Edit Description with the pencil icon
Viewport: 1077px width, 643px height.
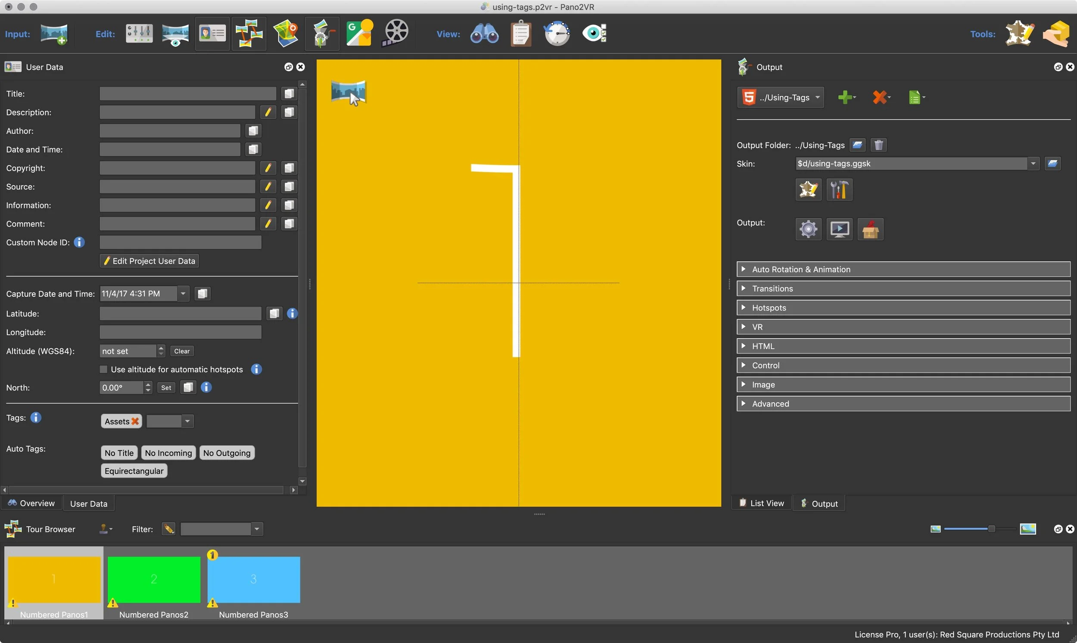coord(268,112)
